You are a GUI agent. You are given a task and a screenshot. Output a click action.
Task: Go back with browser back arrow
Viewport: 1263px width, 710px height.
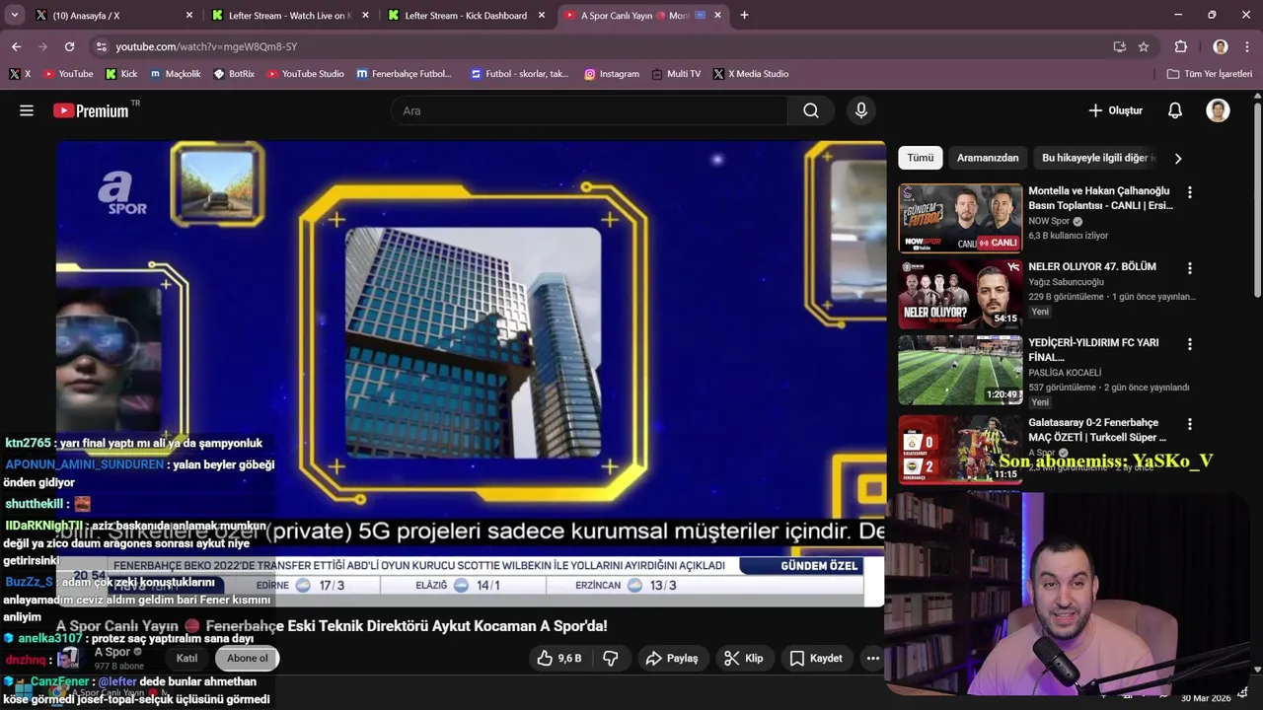click(x=16, y=46)
